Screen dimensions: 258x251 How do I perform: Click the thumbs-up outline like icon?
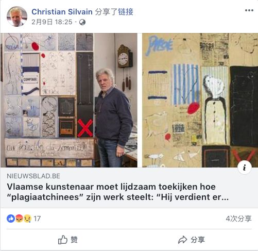point(63,240)
